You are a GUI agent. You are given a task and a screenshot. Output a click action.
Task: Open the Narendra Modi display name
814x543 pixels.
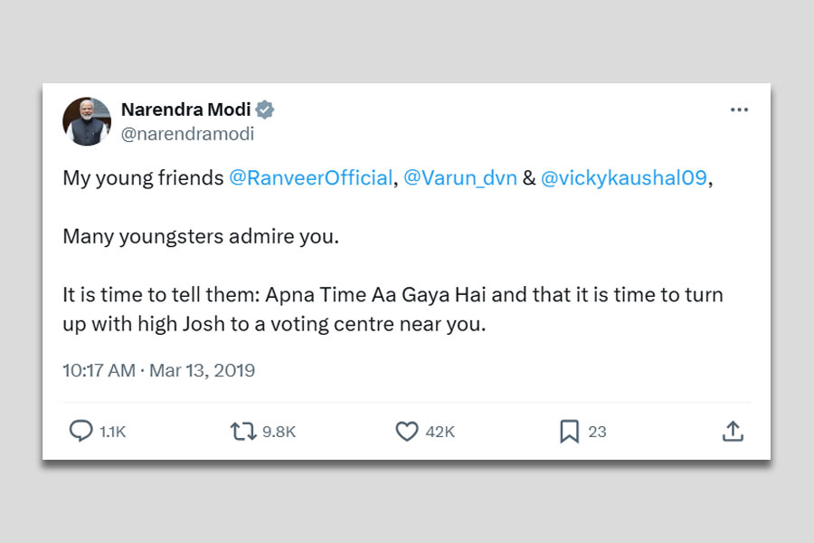185,110
